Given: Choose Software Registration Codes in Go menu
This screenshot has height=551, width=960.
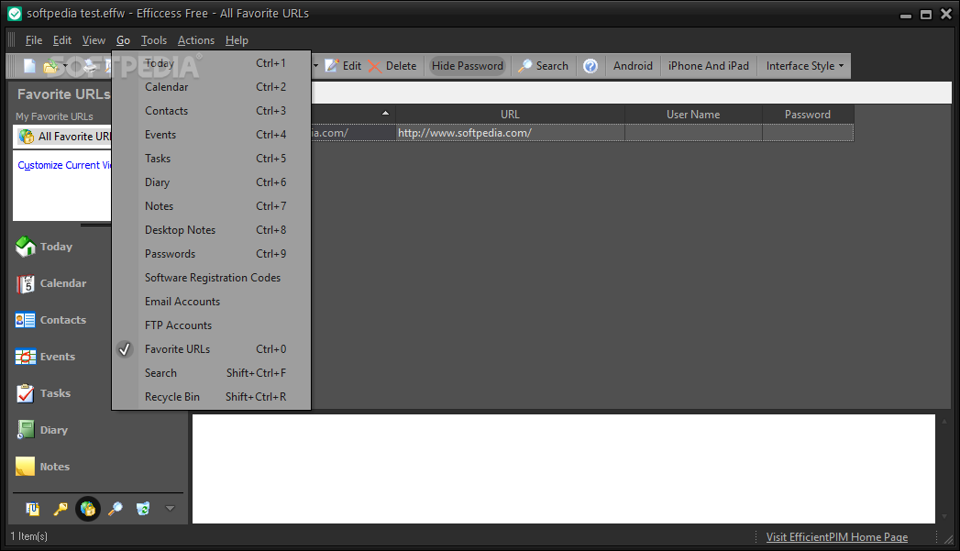Looking at the screenshot, I should coord(211,278).
